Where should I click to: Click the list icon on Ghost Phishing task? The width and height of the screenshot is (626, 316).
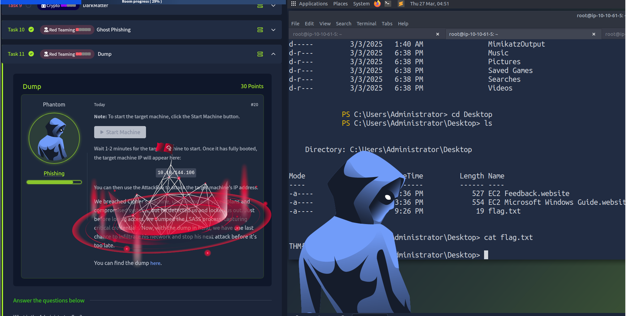(260, 30)
